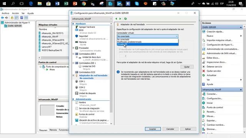246x138 pixels.
Task: Select BIOS in the hardware tree
Action: pyautogui.click(x=81, y=30)
